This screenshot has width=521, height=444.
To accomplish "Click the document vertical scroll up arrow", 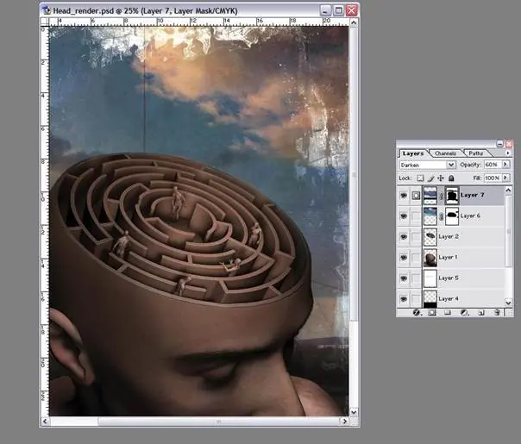I will click(354, 22).
